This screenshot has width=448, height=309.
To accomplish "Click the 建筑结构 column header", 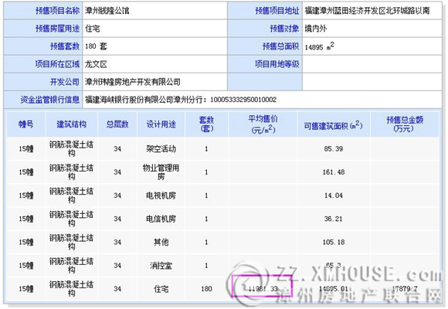I will [71, 124].
